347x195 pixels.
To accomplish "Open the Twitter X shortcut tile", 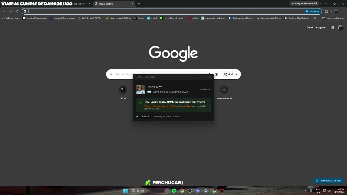I will click(123, 90).
